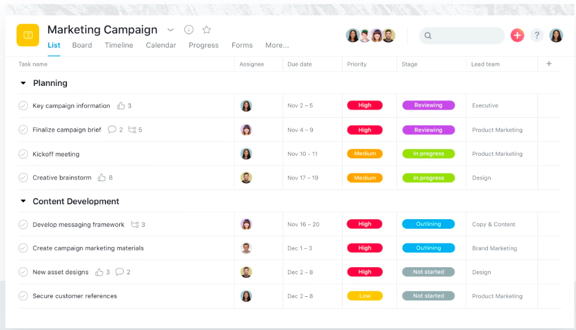Like the Key campaign information task
Screen dimensions: 576x330
121,105
